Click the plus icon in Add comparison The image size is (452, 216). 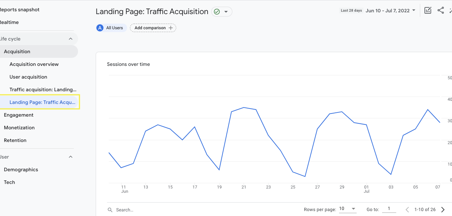coord(171,28)
